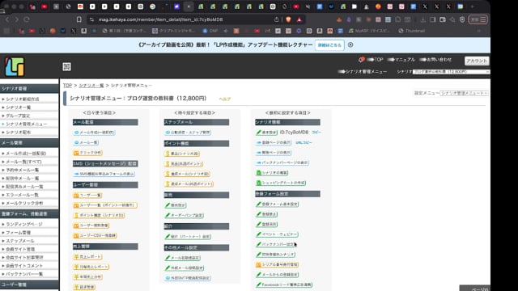518x291 pixels.
Task: Open the browser new tab plus icon
Action: 473,6
